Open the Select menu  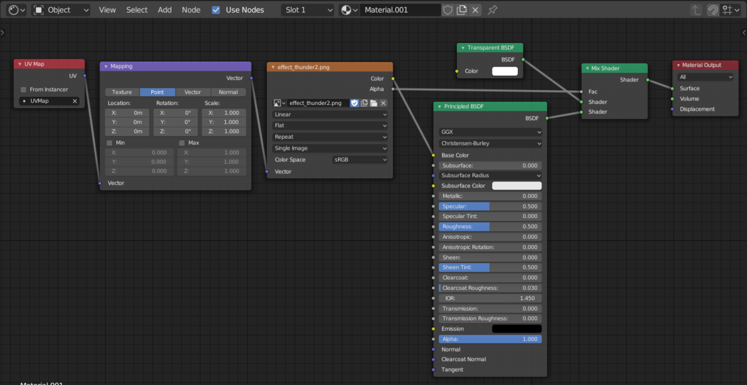point(137,10)
